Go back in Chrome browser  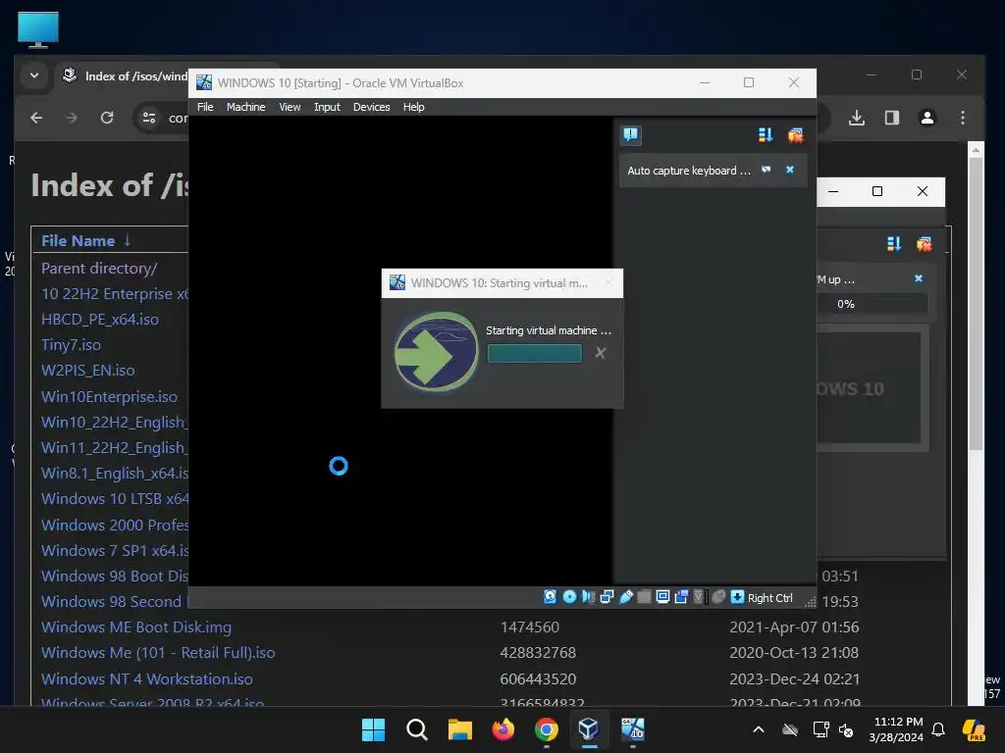(36, 118)
